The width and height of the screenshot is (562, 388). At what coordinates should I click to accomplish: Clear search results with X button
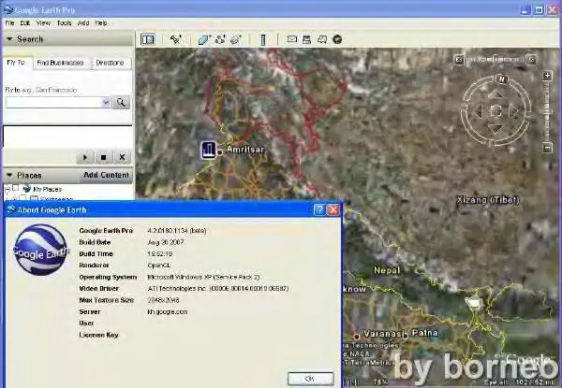(x=122, y=157)
